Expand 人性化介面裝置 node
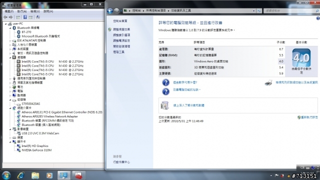 point(10,44)
